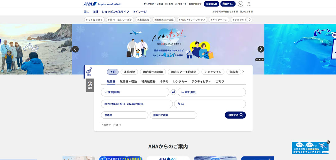Viewport: 336px width, 160px height.
Task: Open the 搭乗日で検索 dropdown
Action: 173,115
